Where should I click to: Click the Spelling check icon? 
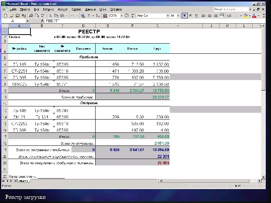43,16
